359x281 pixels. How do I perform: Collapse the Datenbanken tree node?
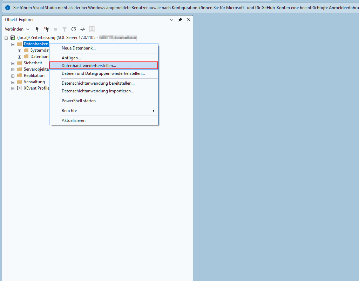(13, 44)
